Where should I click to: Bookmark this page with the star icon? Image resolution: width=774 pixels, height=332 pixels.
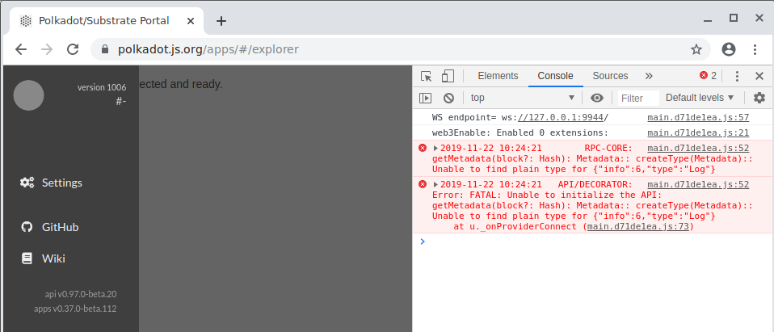pos(696,49)
